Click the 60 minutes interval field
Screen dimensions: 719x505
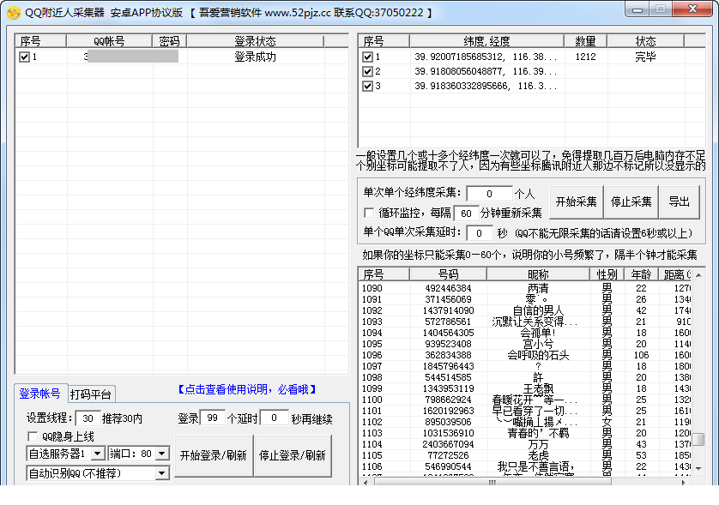click(x=467, y=213)
